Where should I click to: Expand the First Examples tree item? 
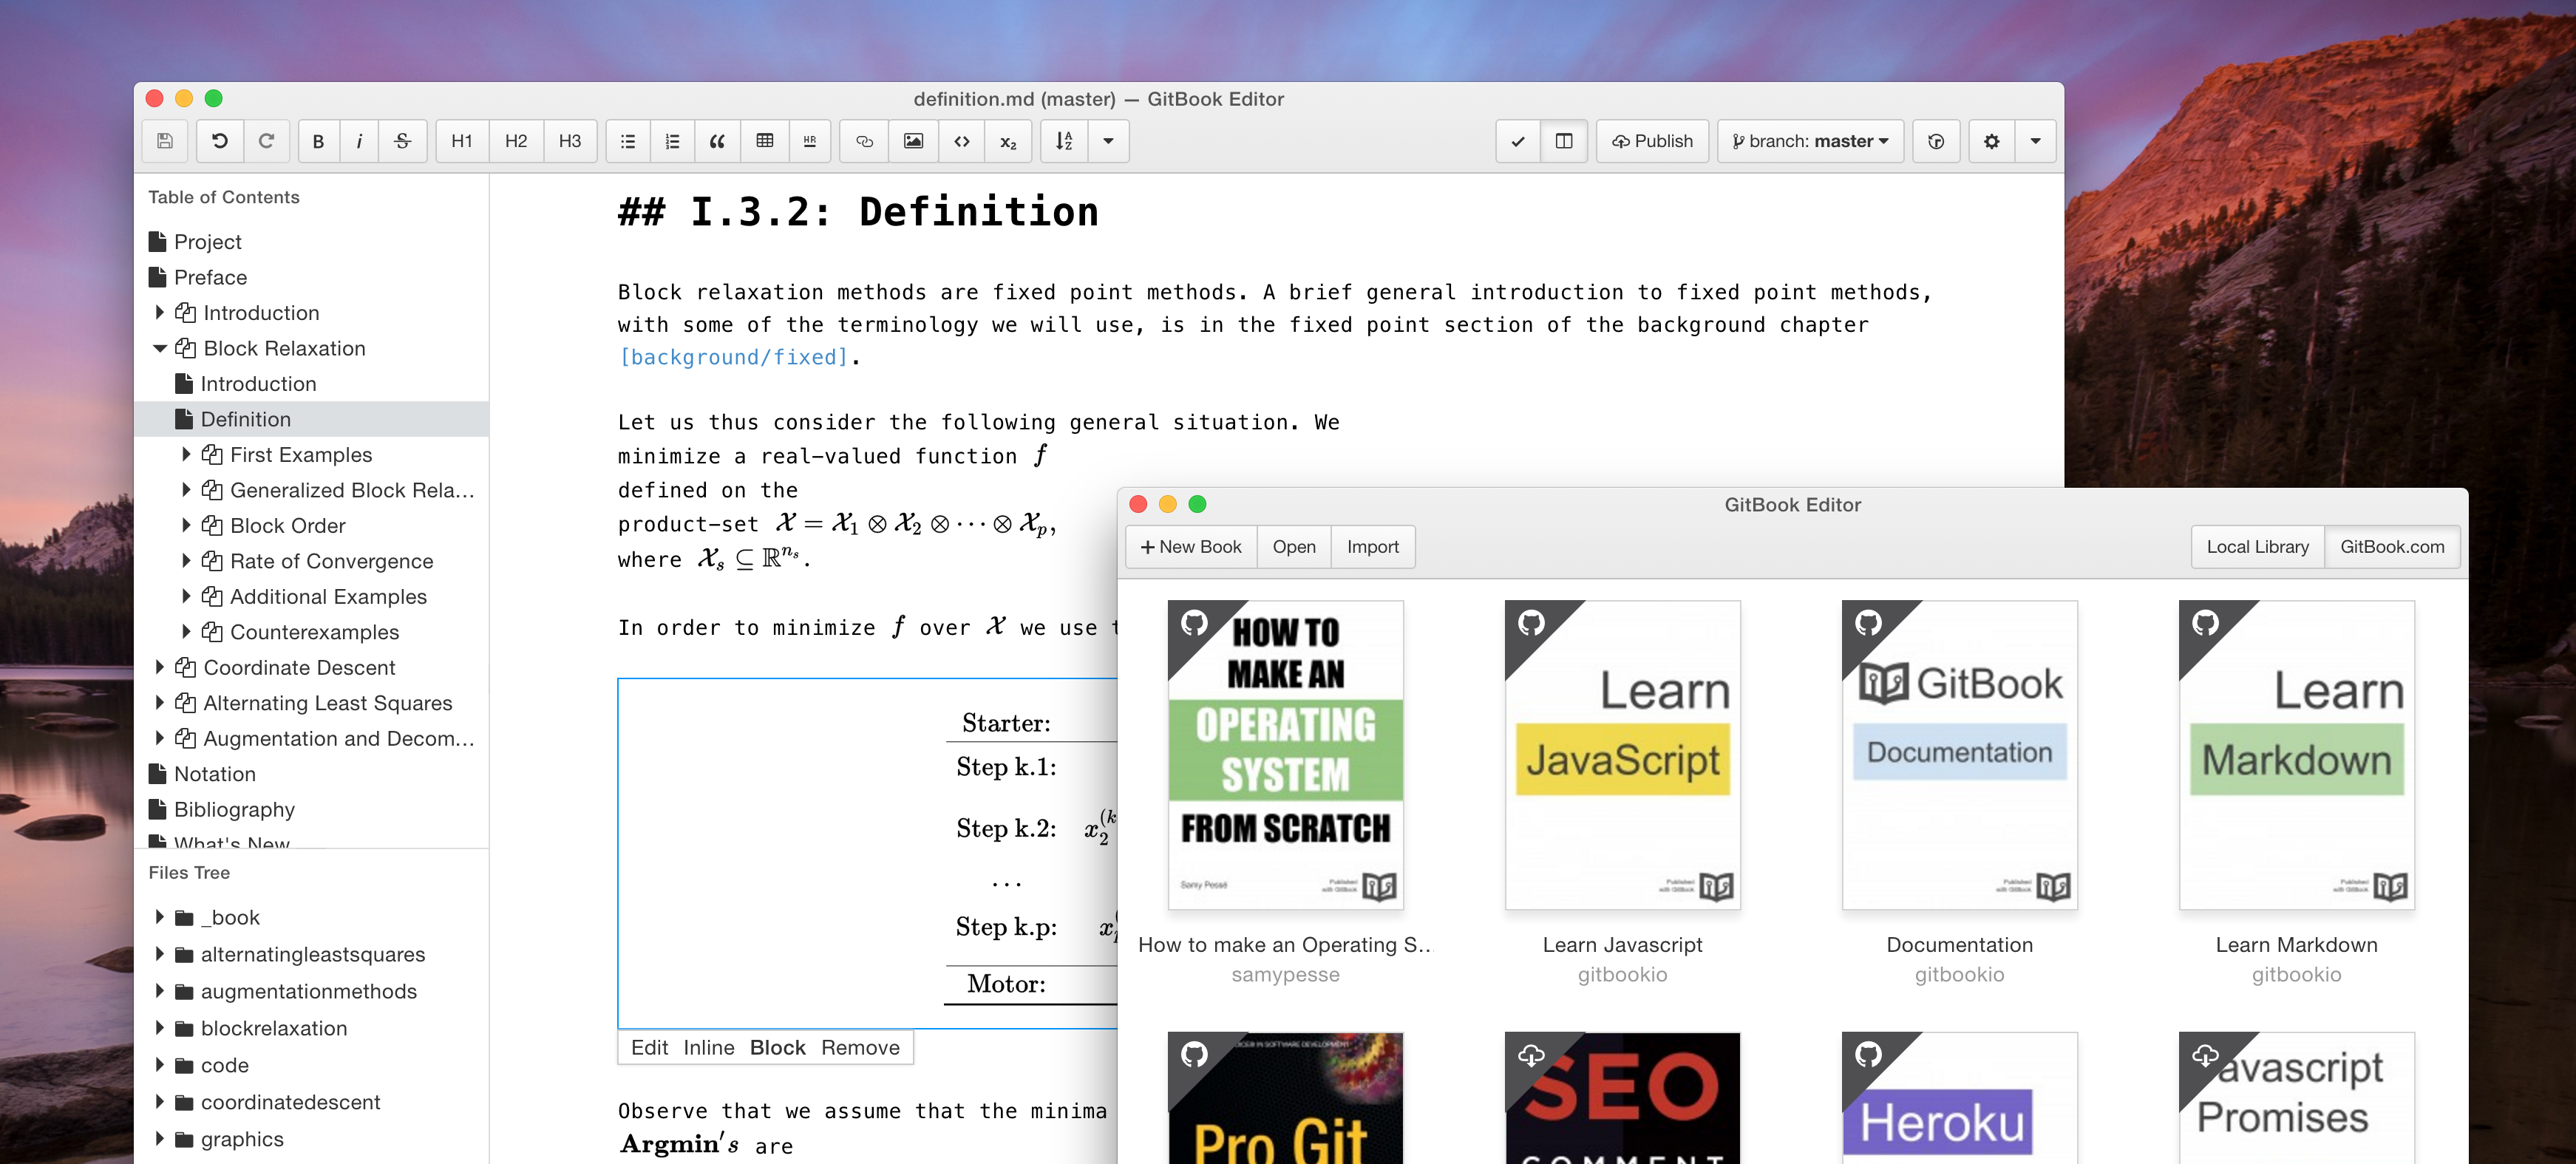[186, 455]
